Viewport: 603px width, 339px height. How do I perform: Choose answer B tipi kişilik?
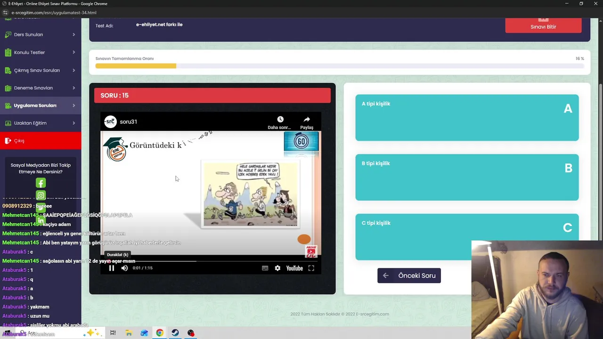(467, 177)
